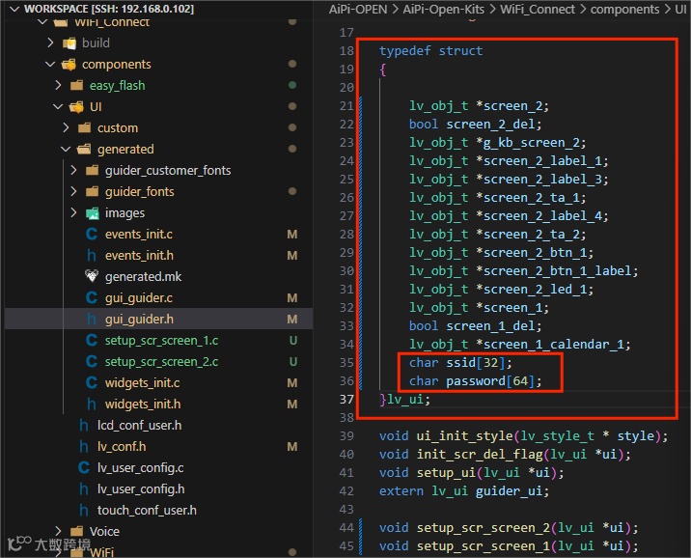Expand the easy_flash folder chevron
Viewport: 691px width, 558px height.
58,85
